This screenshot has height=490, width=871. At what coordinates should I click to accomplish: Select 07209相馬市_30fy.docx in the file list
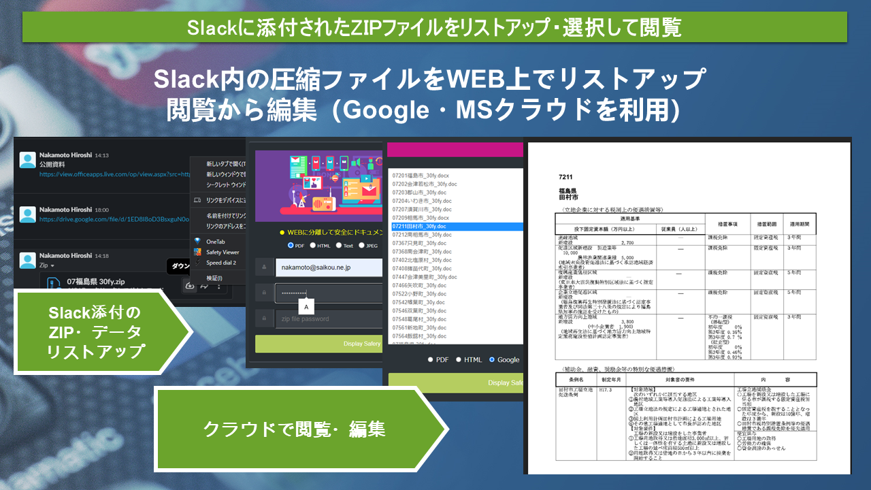point(420,218)
